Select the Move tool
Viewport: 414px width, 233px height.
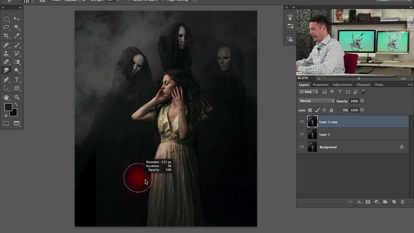click(17, 19)
